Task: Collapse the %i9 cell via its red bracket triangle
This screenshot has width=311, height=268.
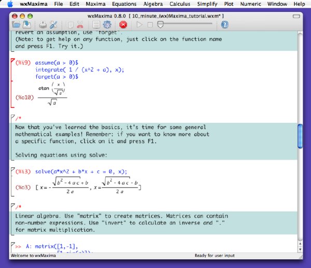Action: pos(13,61)
